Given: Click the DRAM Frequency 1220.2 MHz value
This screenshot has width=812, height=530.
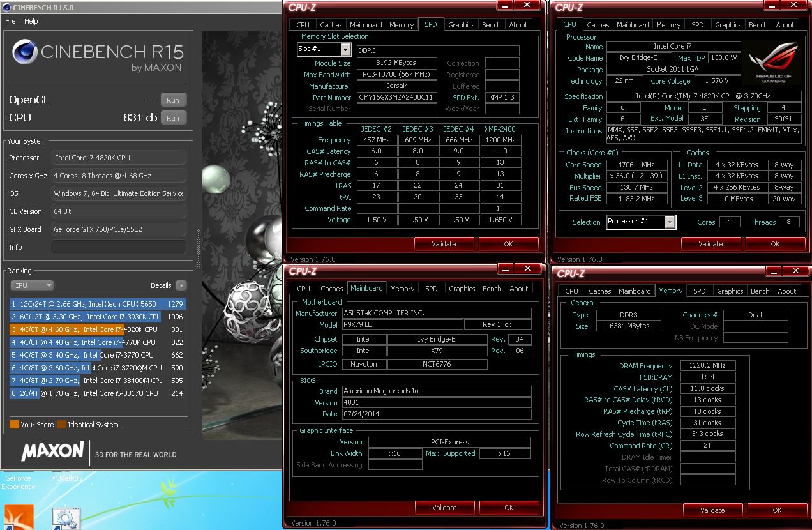Looking at the screenshot, I should click(709, 366).
